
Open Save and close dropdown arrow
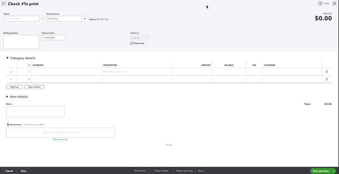334,171
